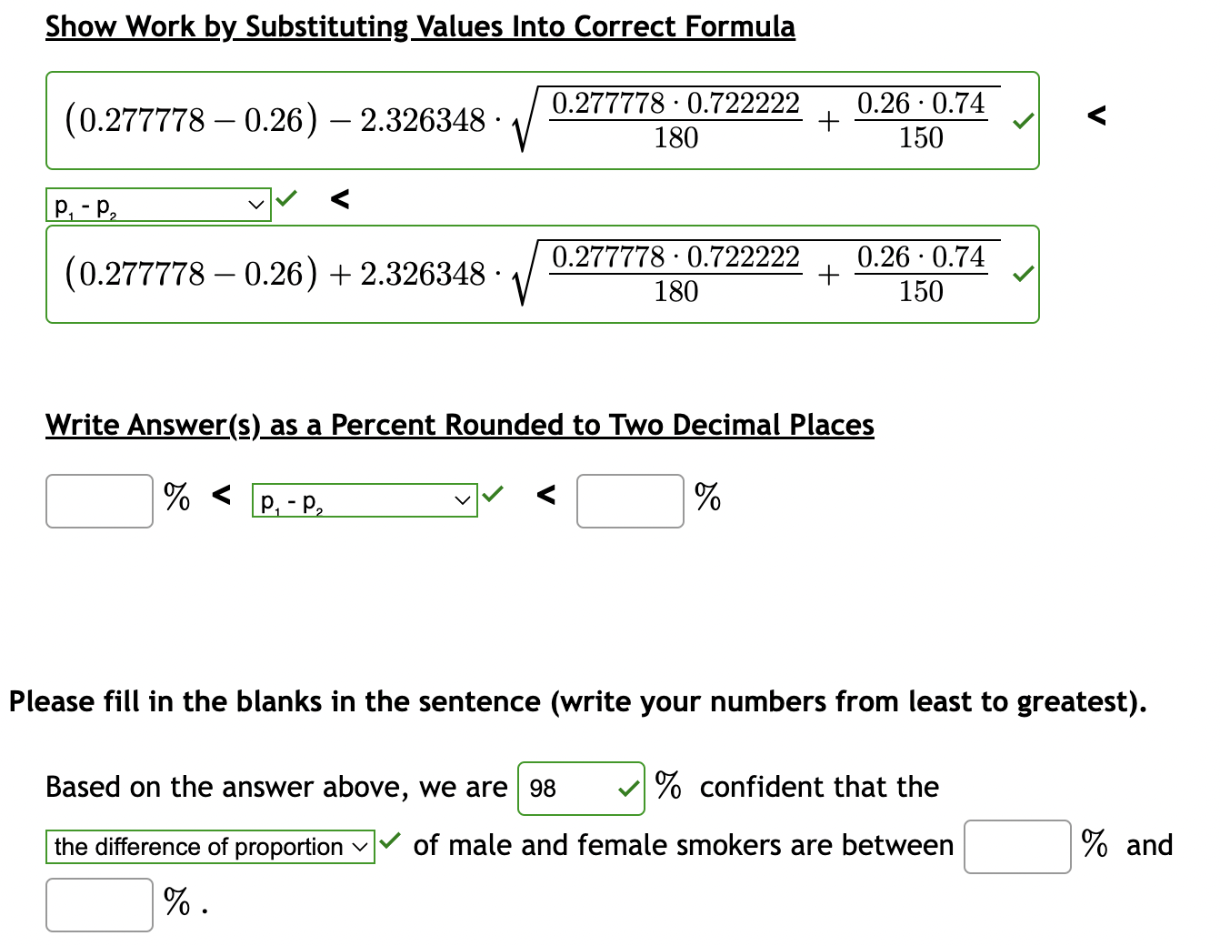Click the right percent answer input field
Screen dimensions: 1220x946
tap(629, 500)
